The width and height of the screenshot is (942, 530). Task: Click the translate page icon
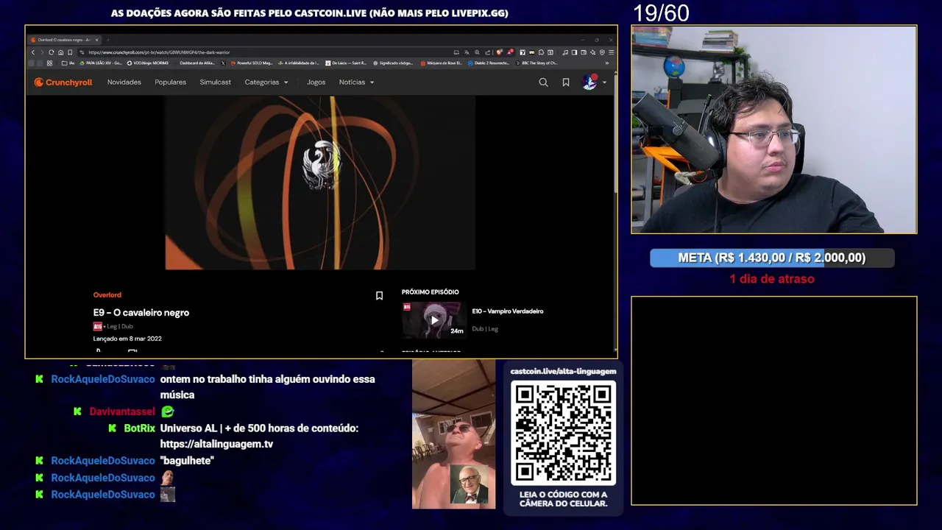point(467,52)
